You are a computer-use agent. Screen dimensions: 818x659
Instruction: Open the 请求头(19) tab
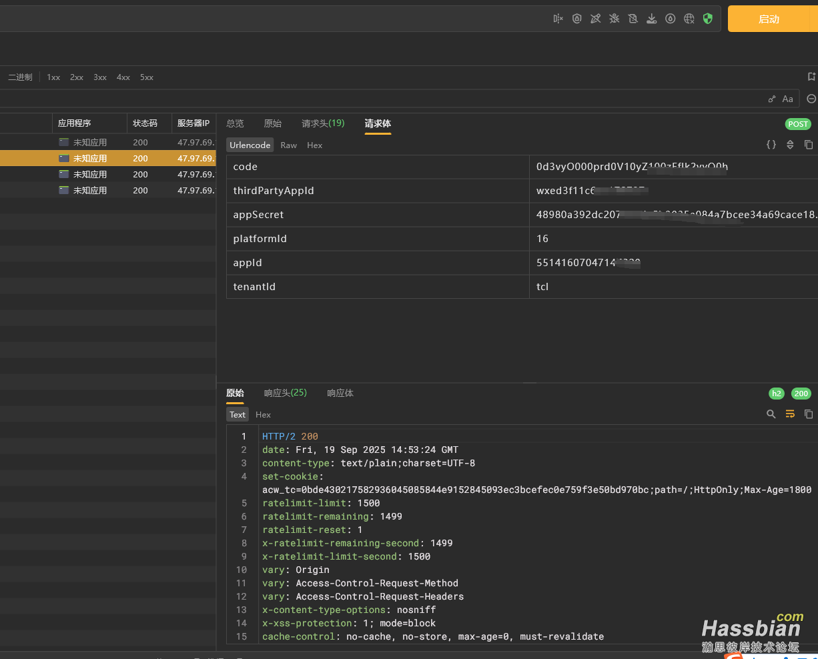[x=323, y=123]
